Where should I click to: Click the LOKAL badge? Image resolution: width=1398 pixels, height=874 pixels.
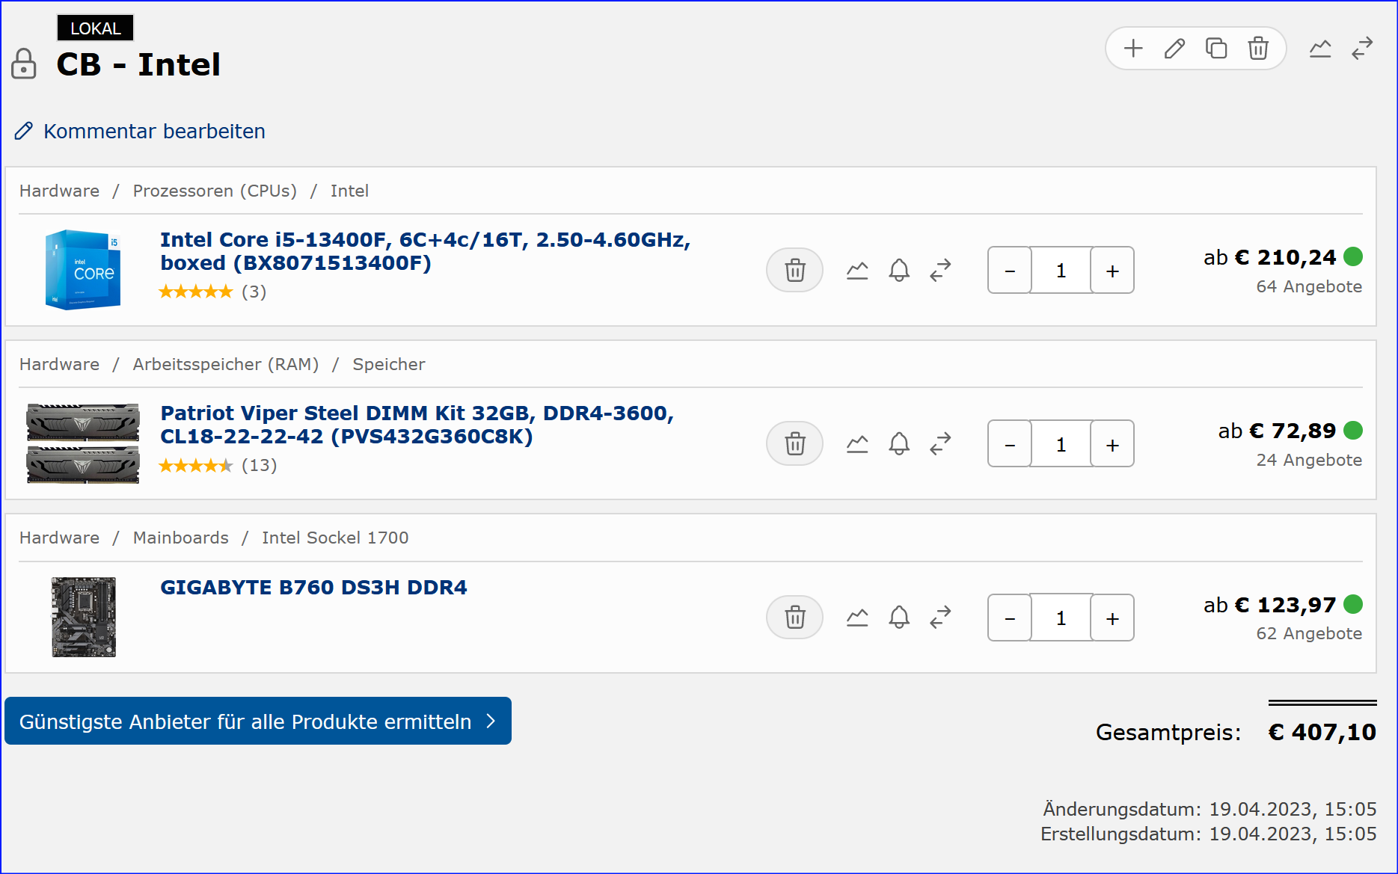click(95, 28)
